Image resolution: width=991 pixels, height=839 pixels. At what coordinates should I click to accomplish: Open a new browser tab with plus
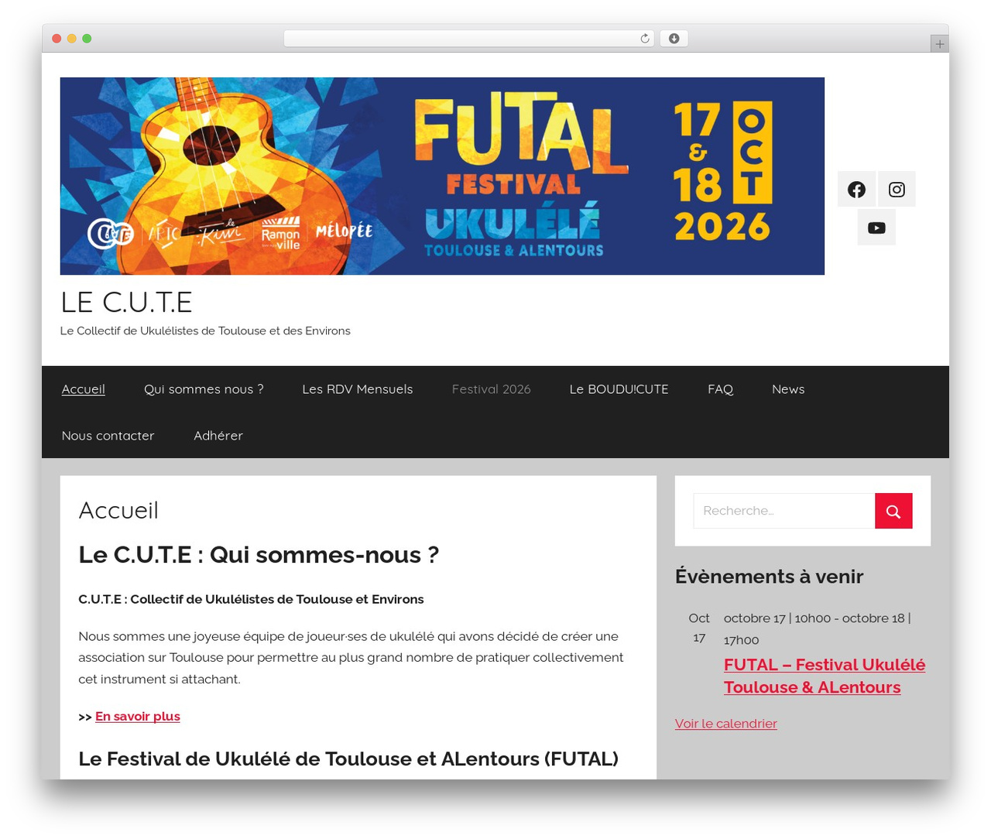939,44
